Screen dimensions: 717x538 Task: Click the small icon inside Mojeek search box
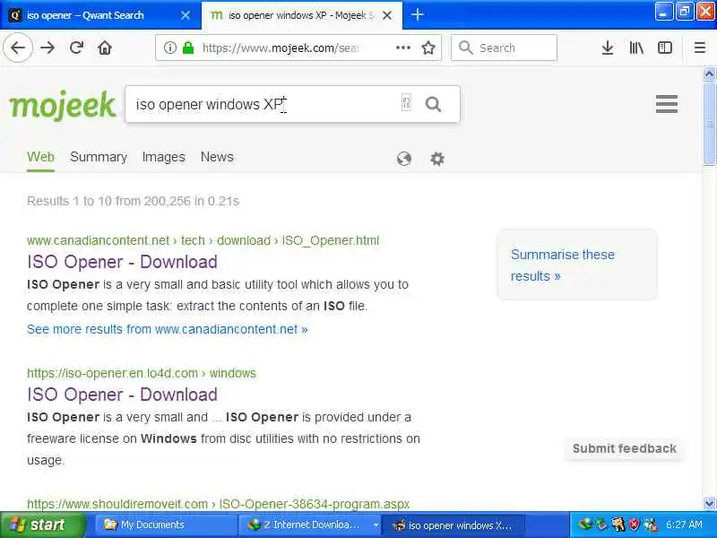(x=406, y=102)
